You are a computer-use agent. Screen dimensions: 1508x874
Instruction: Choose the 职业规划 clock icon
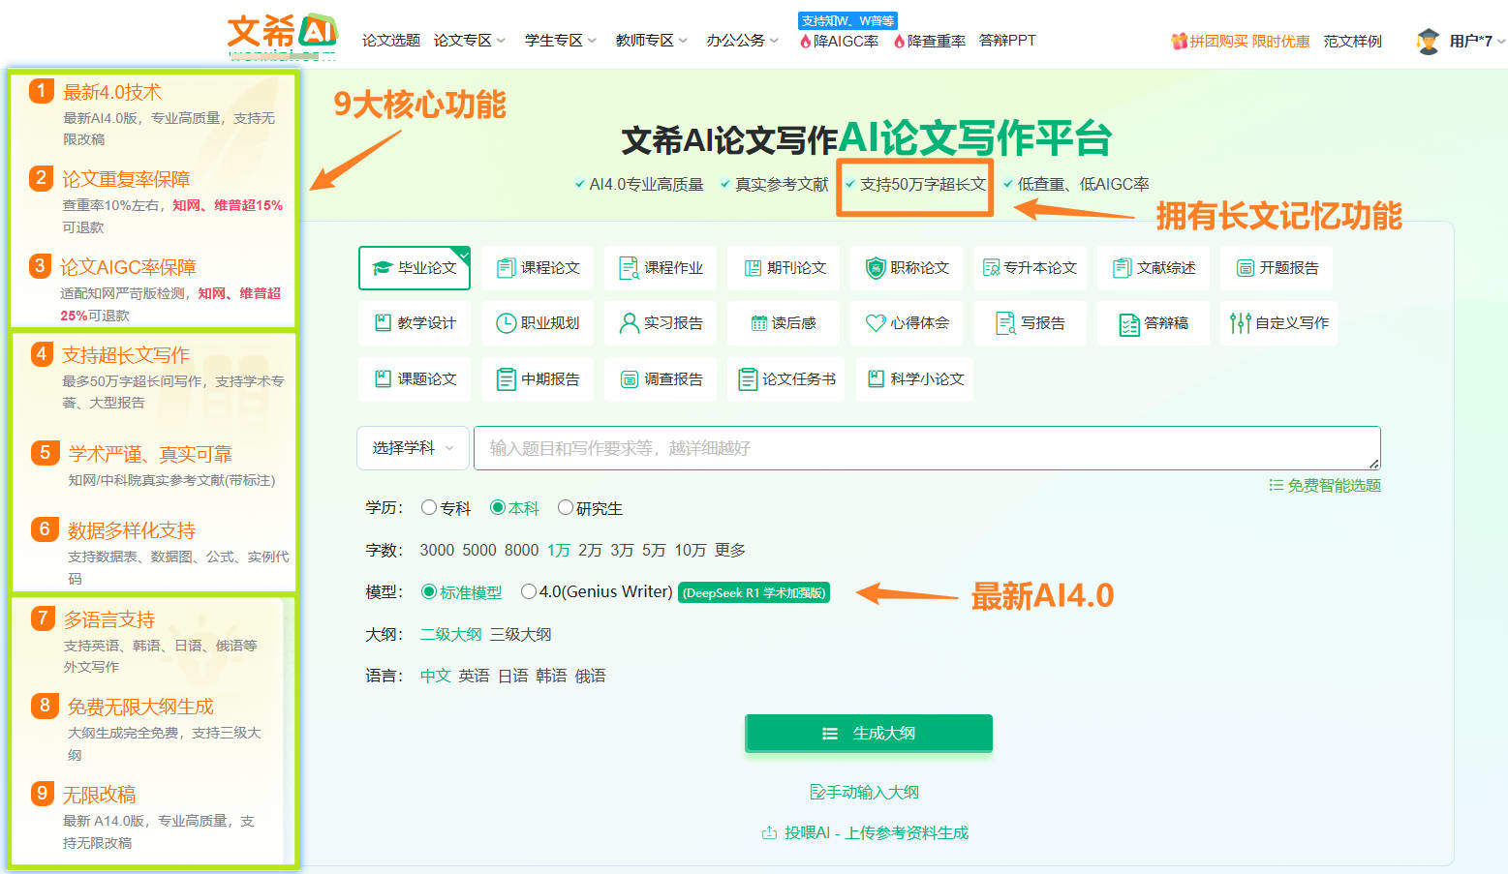pyautogui.click(x=505, y=323)
